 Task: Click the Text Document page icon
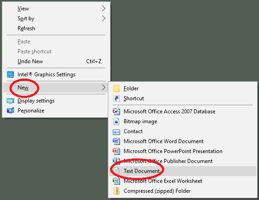click(116, 171)
